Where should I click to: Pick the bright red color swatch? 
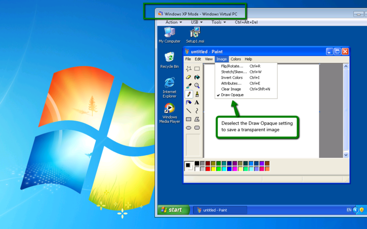[x=208, y=169]
